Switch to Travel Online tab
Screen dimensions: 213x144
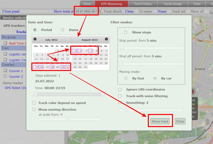coord(143,4)
